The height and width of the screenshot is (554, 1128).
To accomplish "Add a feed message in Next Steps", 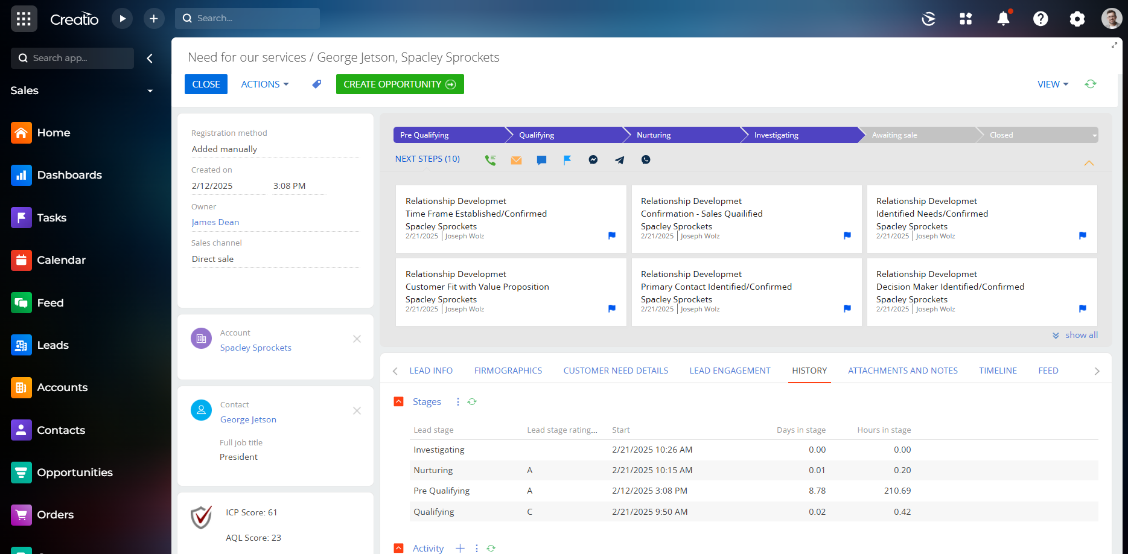I will [541, 160].
